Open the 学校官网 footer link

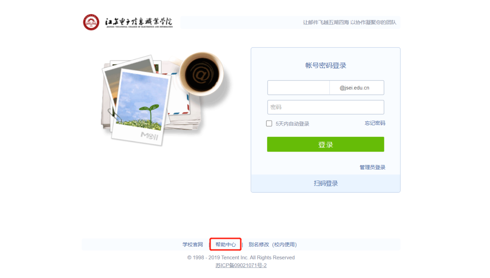tap(193, 244)
